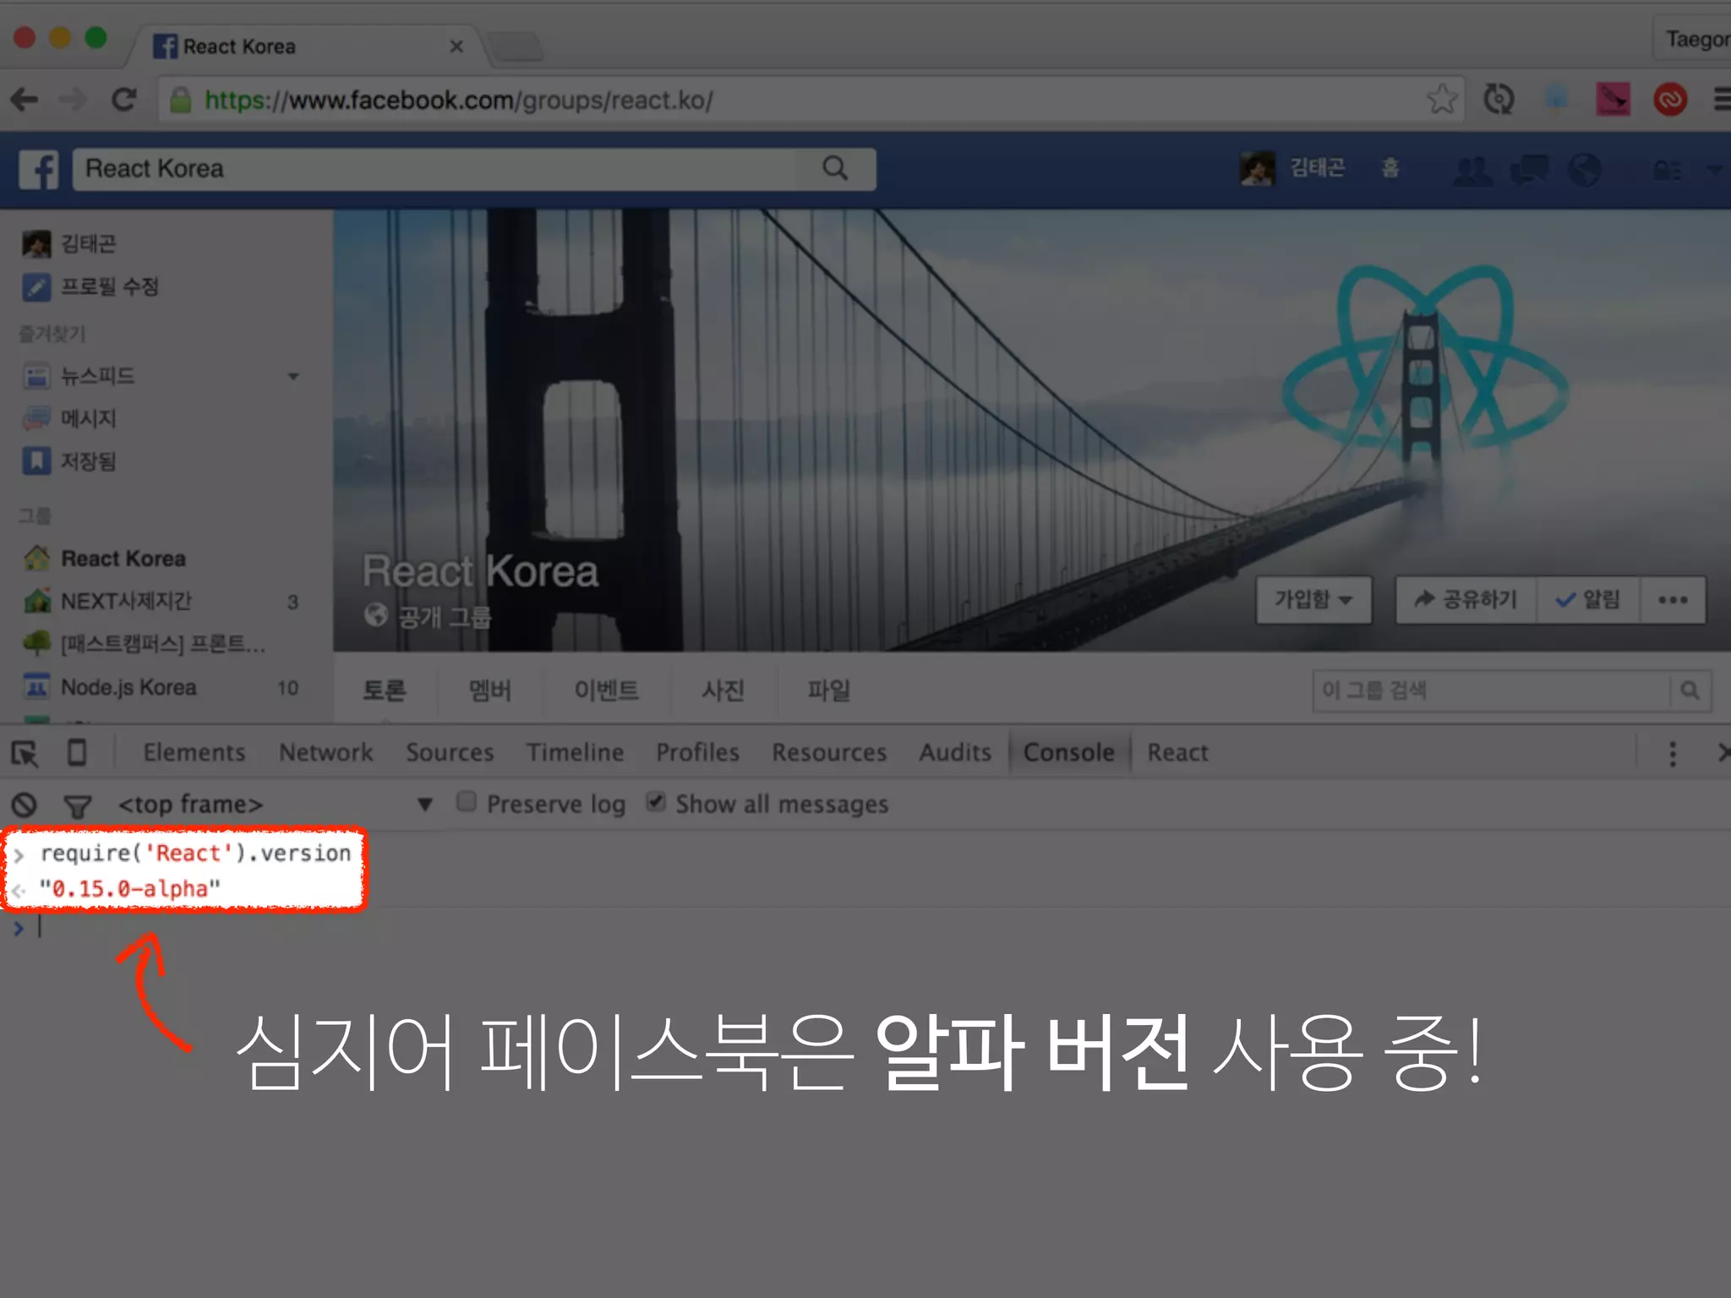Open the Audits DevTools tab
Screen dimensions: 1731x1298
tap(955, 752)
